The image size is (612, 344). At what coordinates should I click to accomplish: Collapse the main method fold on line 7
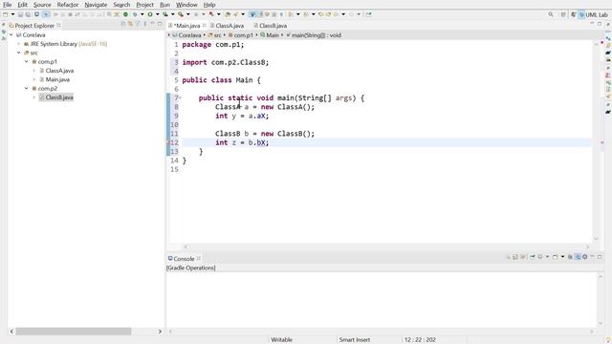180,97
